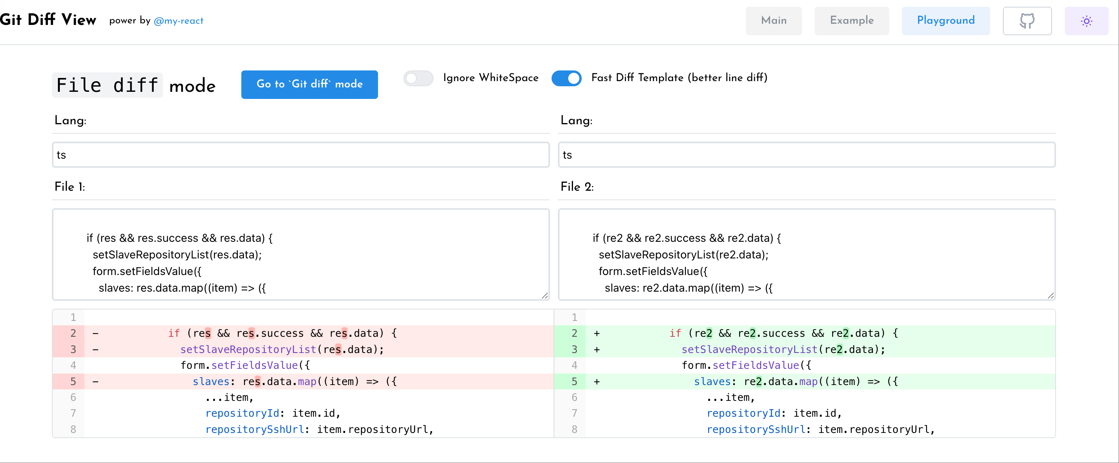Click added line 5 in right diff

coord(795,381)
